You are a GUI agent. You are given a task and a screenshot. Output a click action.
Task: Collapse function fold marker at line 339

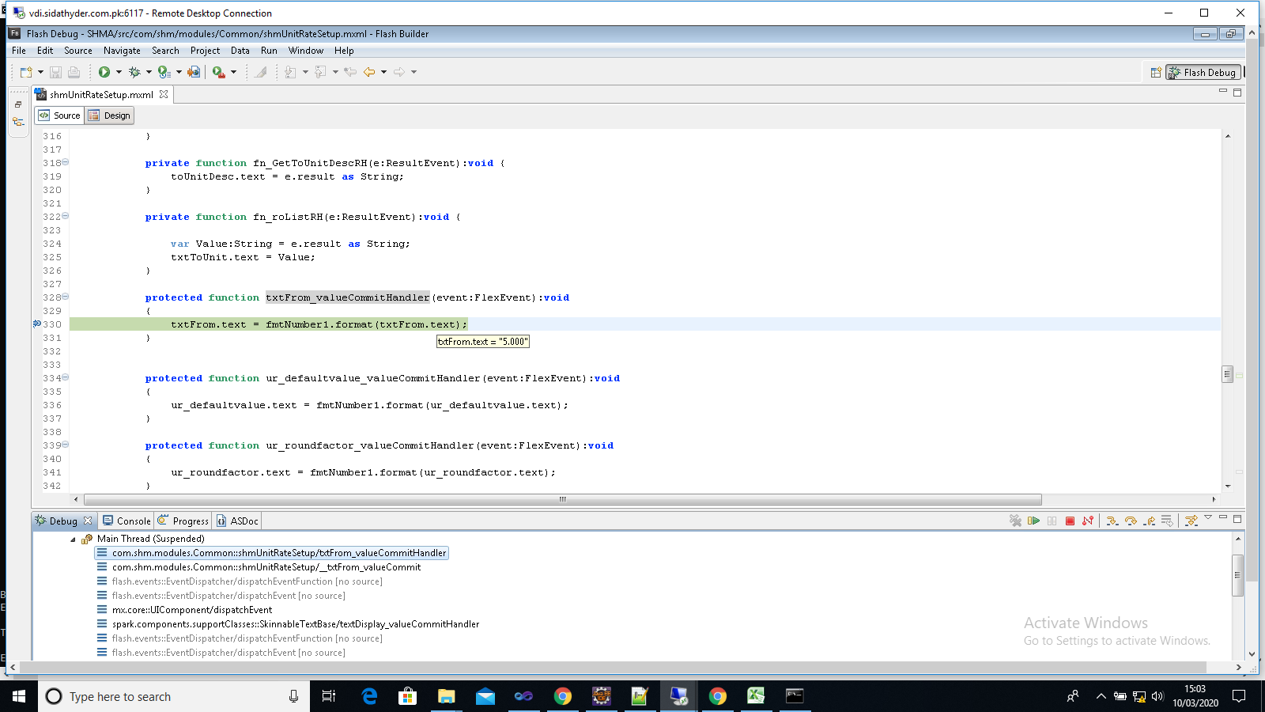66,445
